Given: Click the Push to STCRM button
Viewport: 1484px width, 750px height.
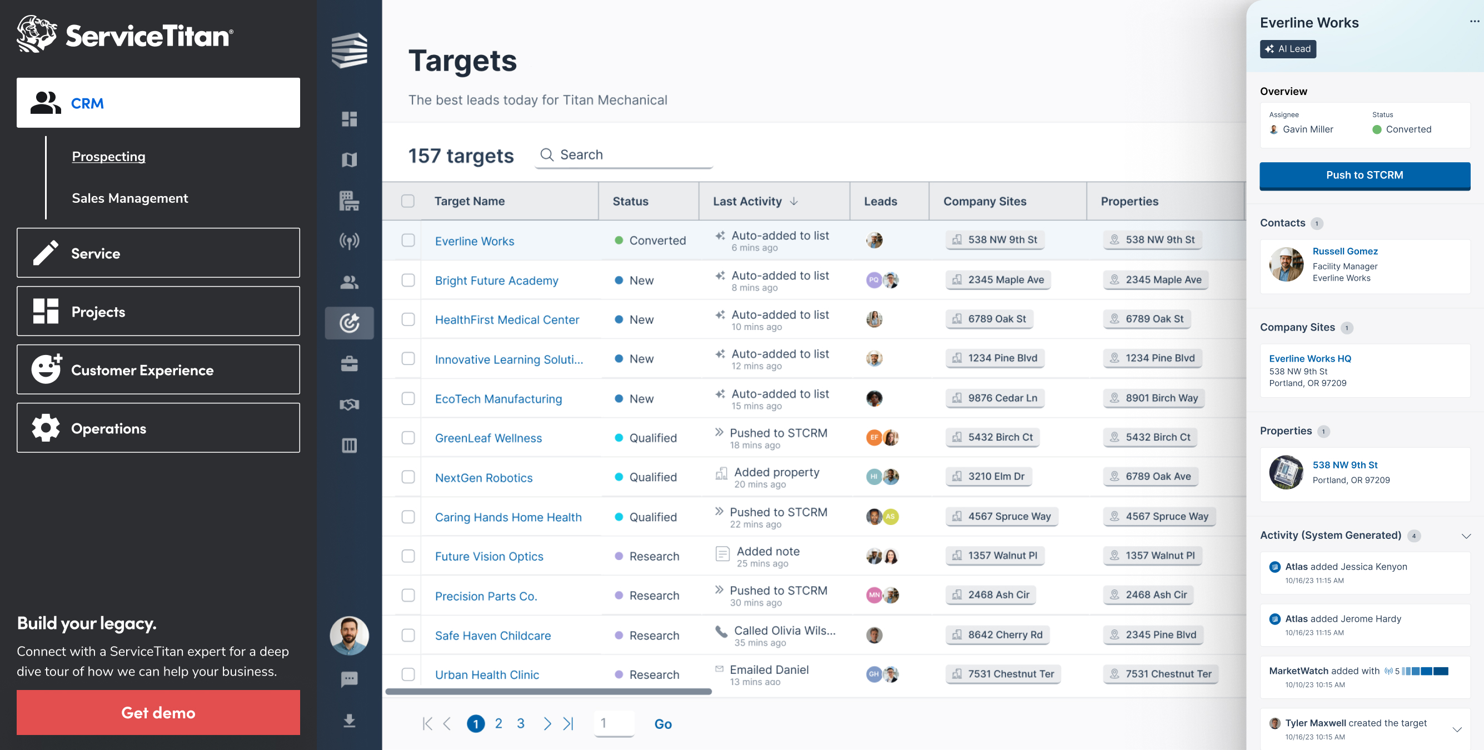Looking at the screenshot, I should point(1364,175).
